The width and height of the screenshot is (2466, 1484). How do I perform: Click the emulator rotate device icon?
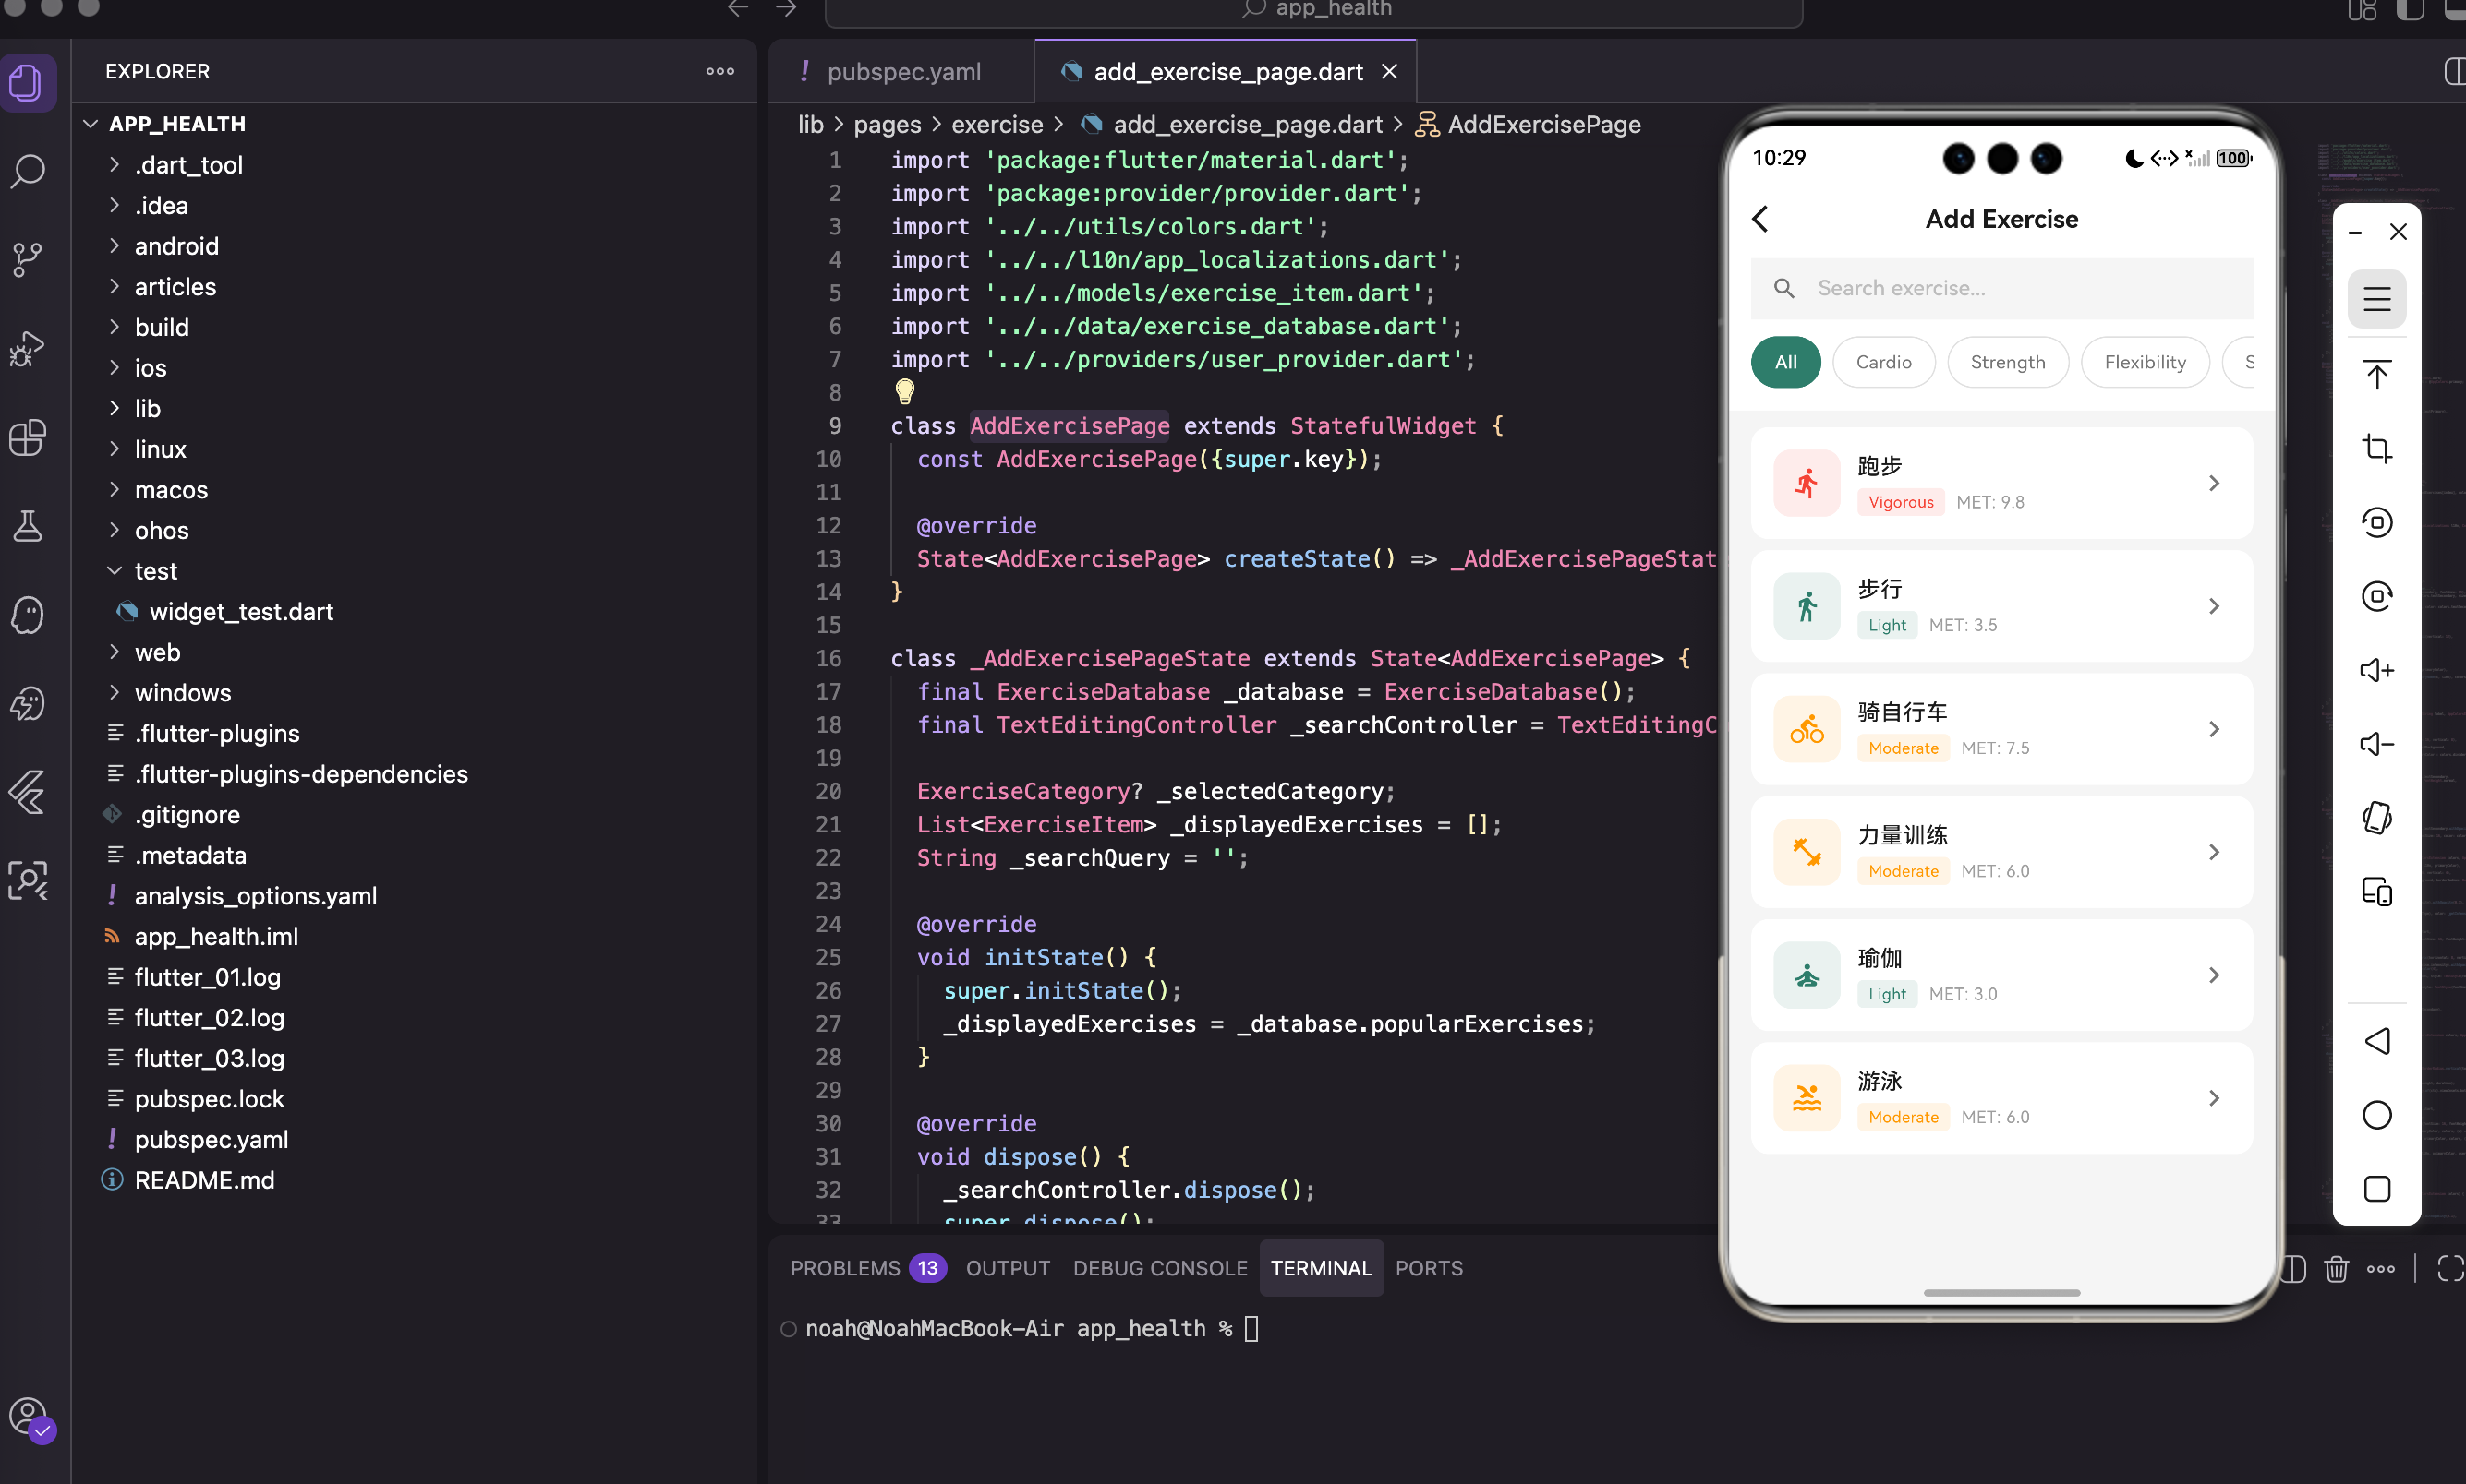(2375, 818)
